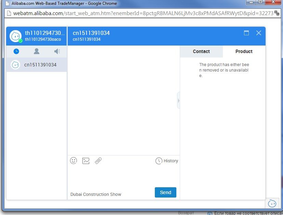Click the avatar next to cn1511391034 in list

coord(15,65)
